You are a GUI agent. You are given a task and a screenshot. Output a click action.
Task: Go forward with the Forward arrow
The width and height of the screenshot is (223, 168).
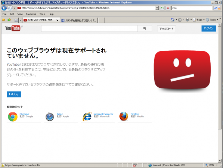(10, 8)
